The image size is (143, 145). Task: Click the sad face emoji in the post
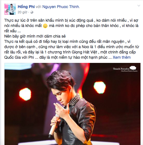tap(45, 26)
